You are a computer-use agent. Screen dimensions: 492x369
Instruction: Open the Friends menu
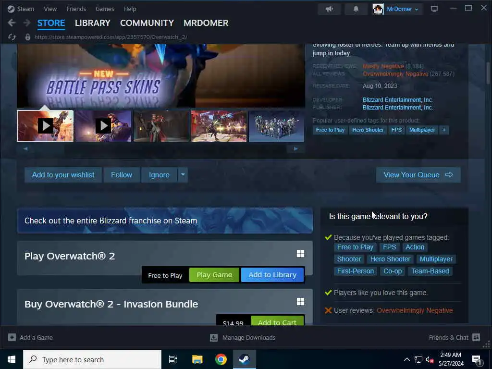(76, 9)
